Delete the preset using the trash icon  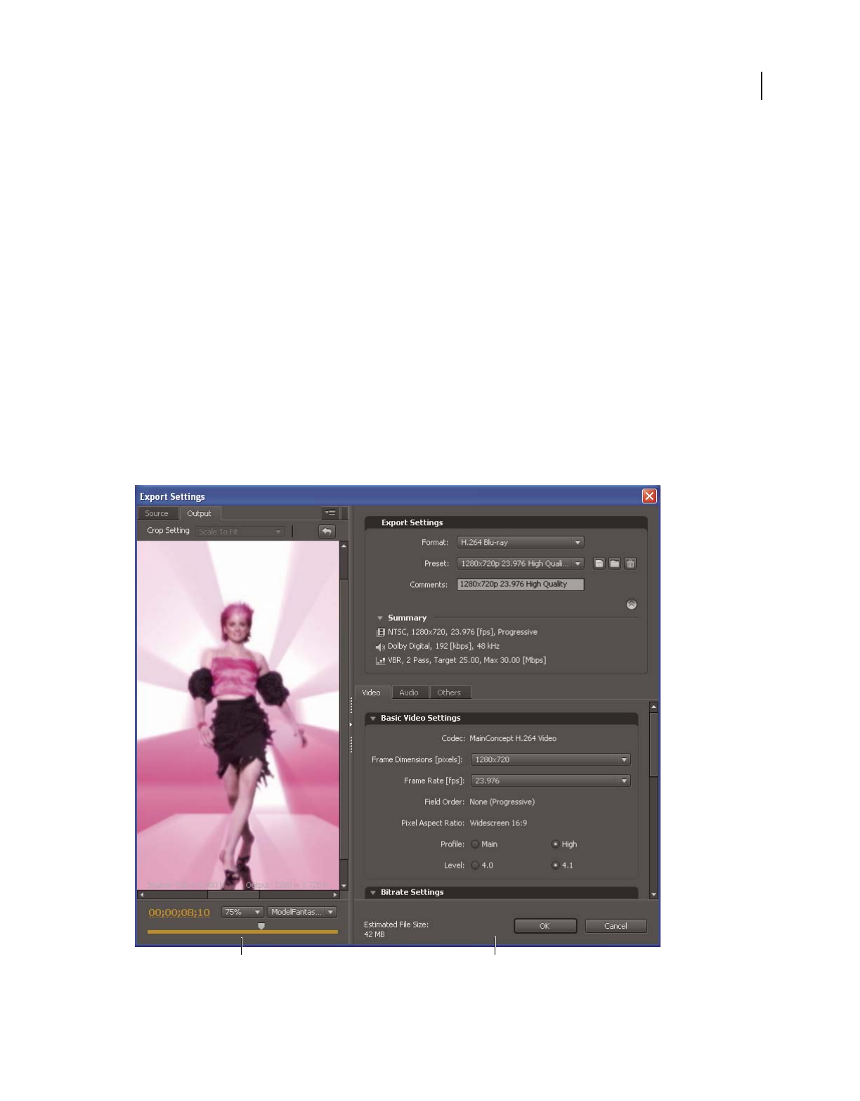click(x=630, y=563)
